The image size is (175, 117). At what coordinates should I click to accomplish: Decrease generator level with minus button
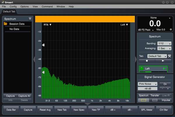(x=162, y=89)
